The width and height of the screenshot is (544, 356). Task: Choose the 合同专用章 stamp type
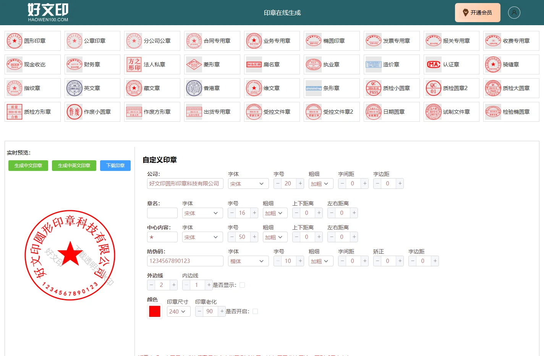click(x=212, y=41)
